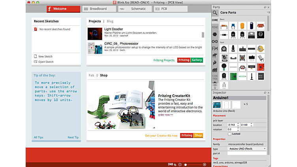Click the zoom in plus icon
This screenshot has height=167, width=297.
(205, 164)
